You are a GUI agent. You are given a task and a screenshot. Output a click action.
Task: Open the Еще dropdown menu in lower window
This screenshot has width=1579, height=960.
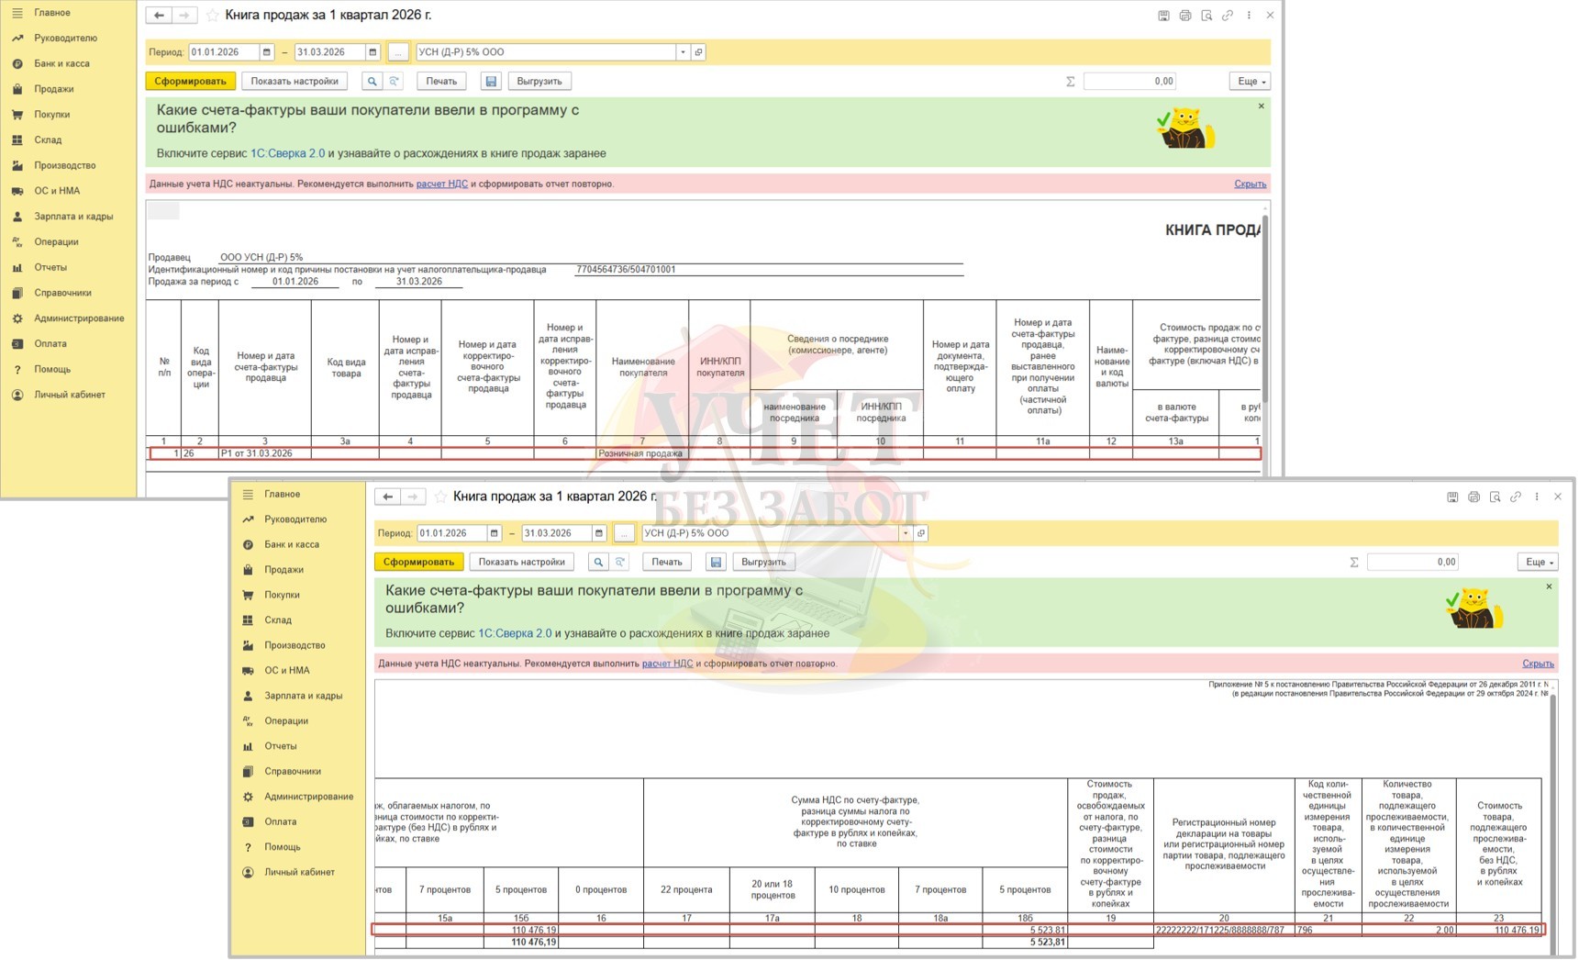coord(1537,562)
